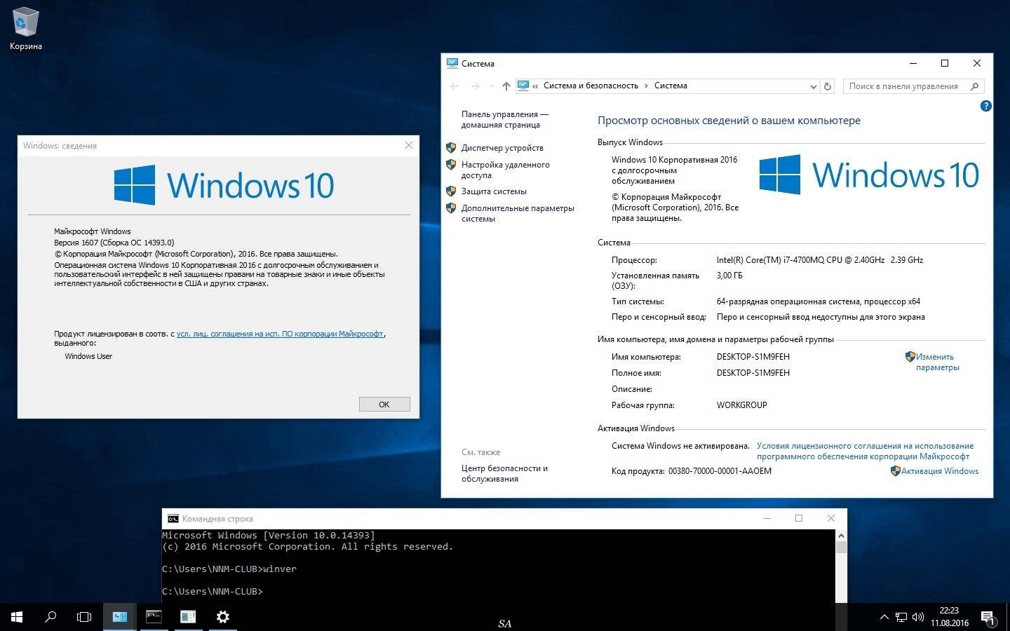The height and width of the screenshot is (631, 1010).
Task: Click the Windows Start button
Action: pyautogui.click(x=17, y=617)
